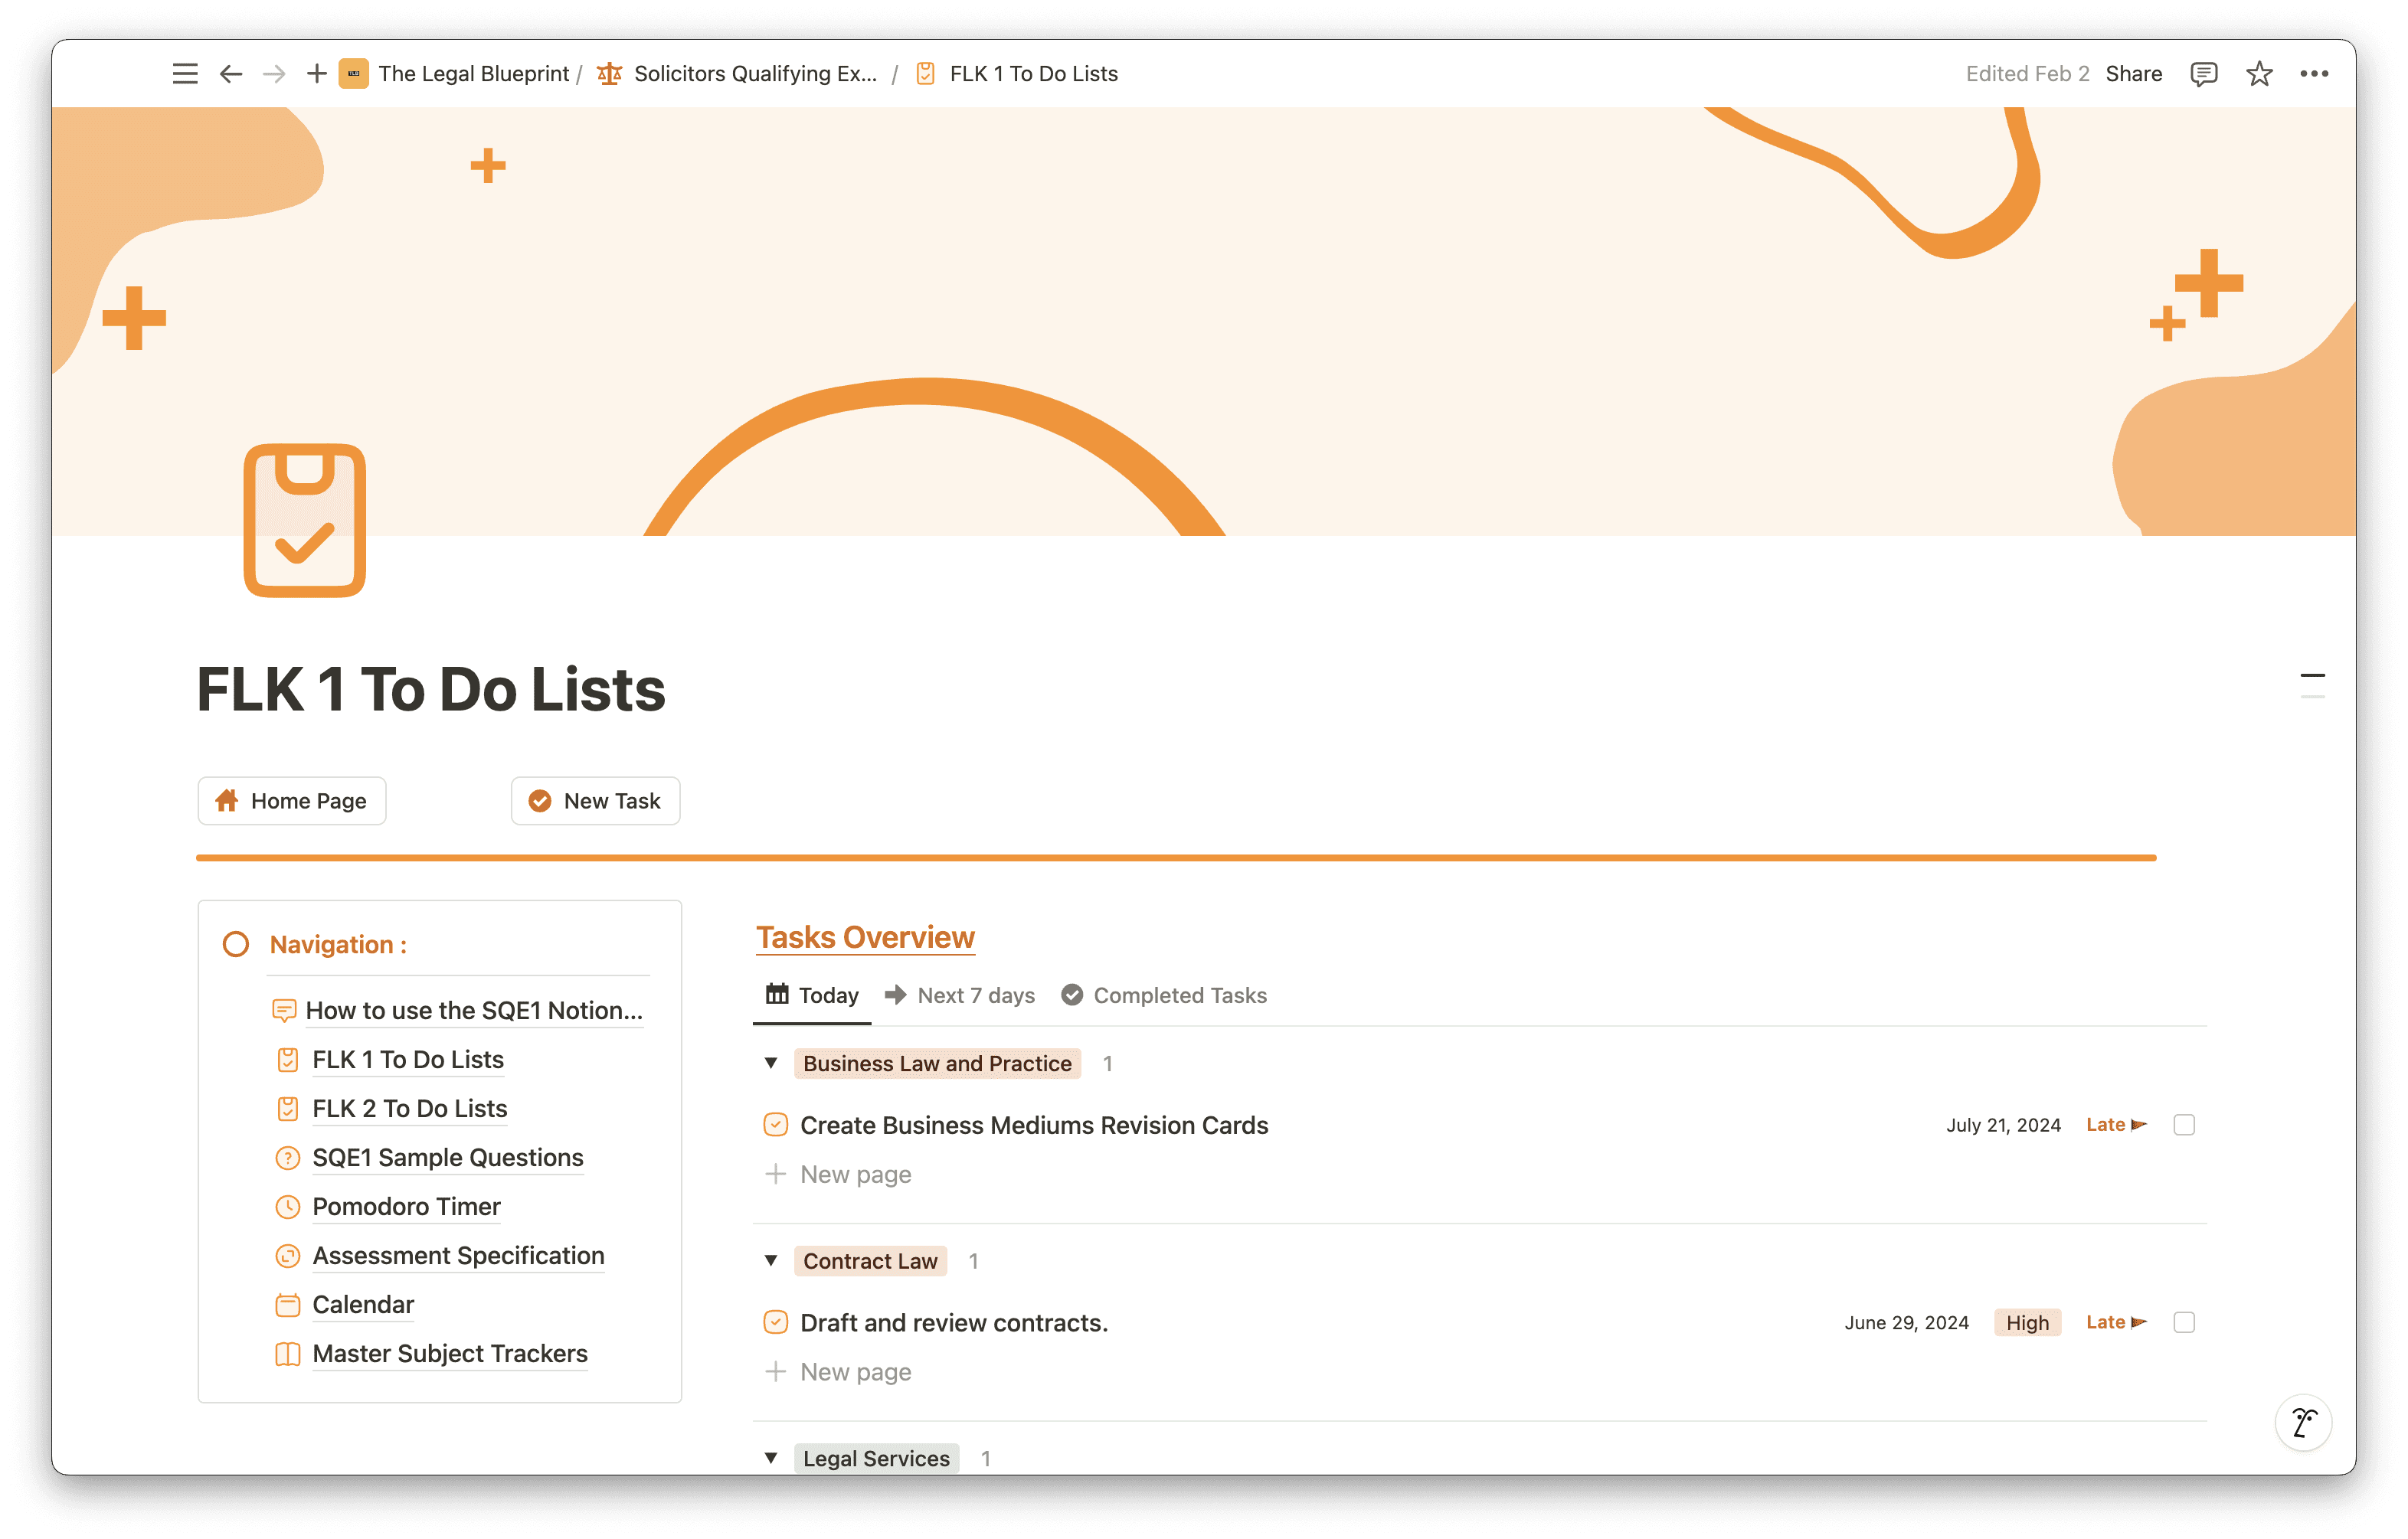This screenshot has height=1539, width=2408.
Task: Tick the Draft and review contracts checkbox
Action: click(2184, 1322)
